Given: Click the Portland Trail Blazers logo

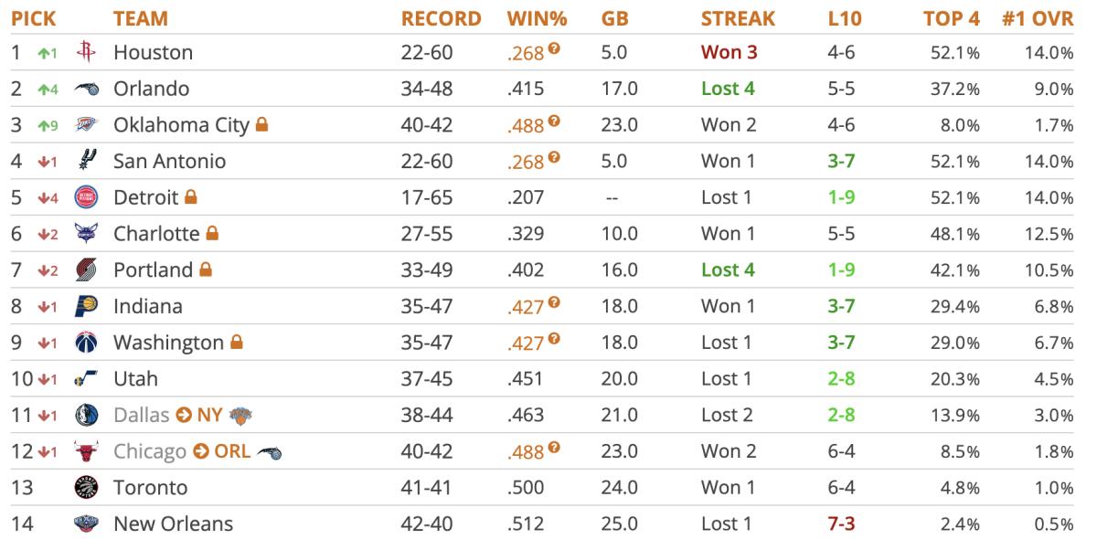Looking at the screenshot, I should (x=86, y=270).
